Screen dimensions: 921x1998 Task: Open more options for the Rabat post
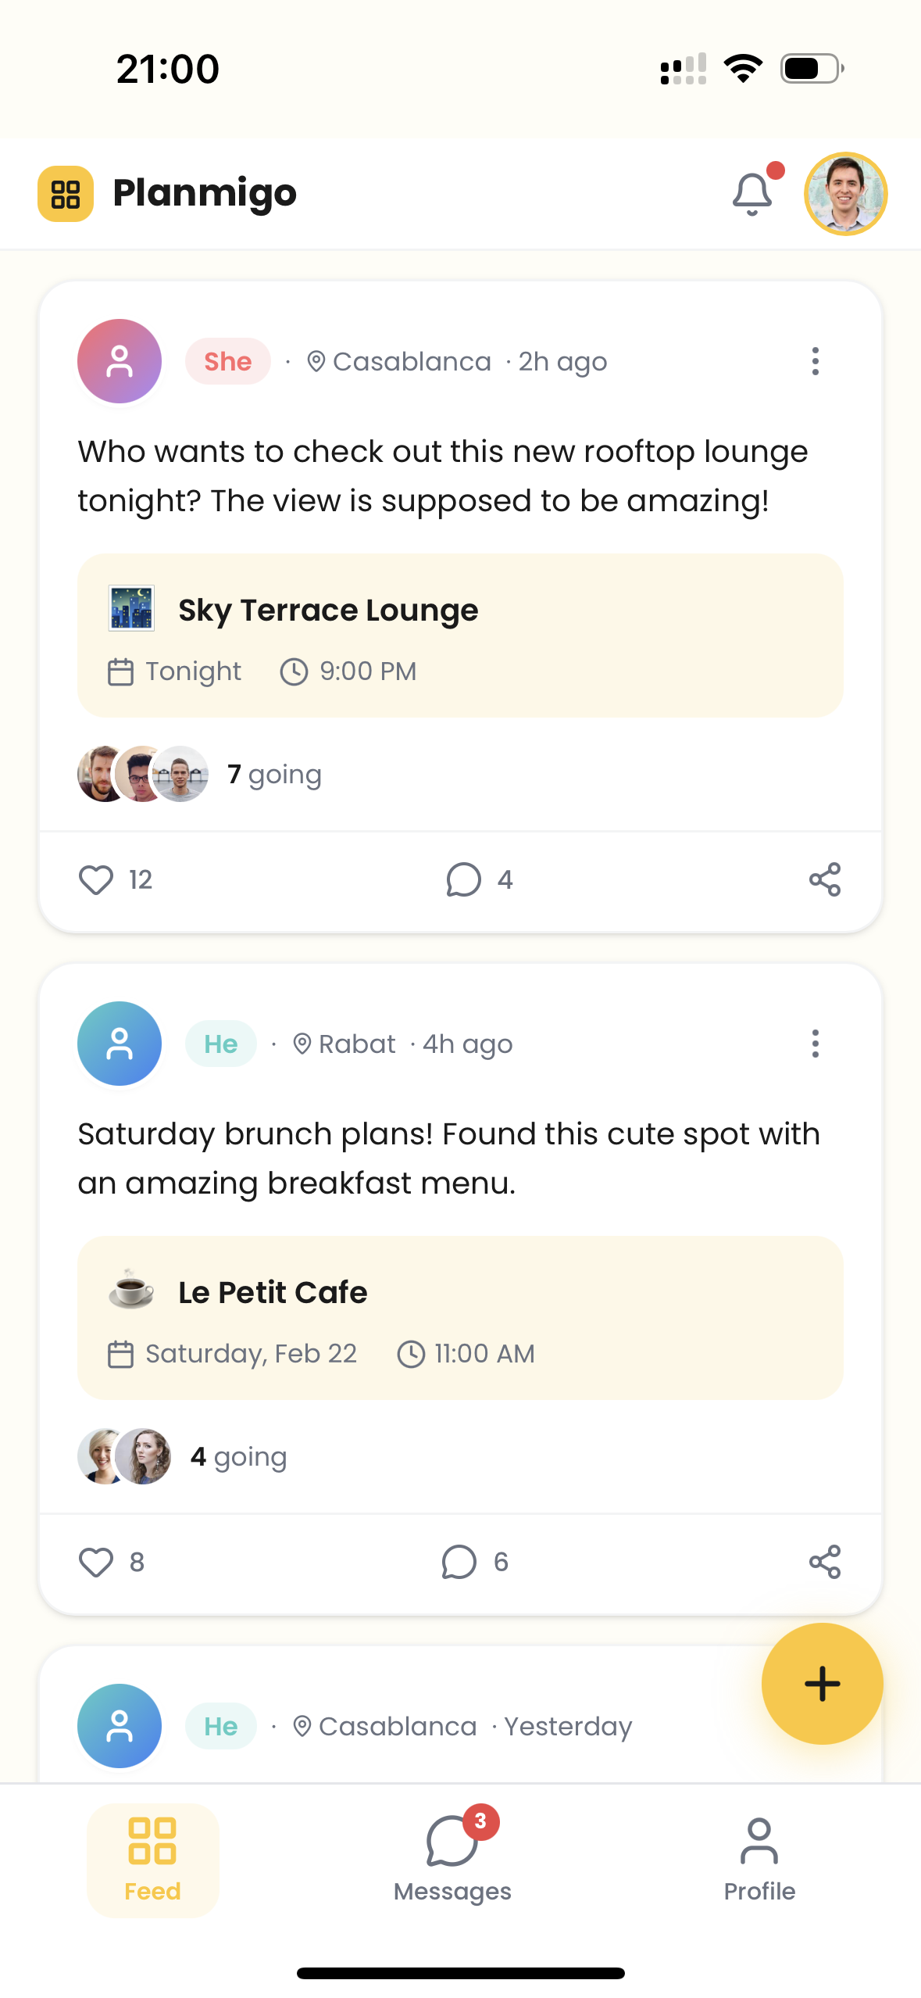coord(815,1044)
